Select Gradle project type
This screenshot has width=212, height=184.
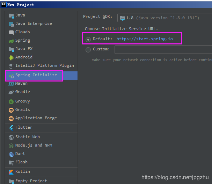point(41,92)
